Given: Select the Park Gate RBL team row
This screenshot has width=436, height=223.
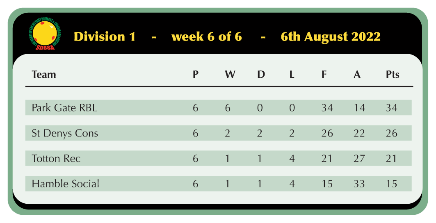Looking at the screenshot, I should (218, 108).
